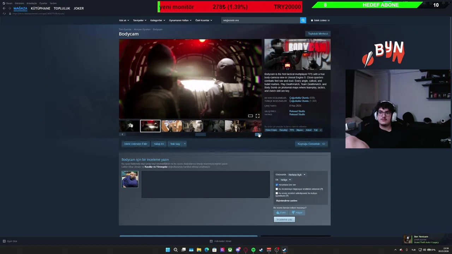Open the Arkadaşlar menu
Image resolution: width=452 pixels, height=254 pixels.
coord(32,3)
